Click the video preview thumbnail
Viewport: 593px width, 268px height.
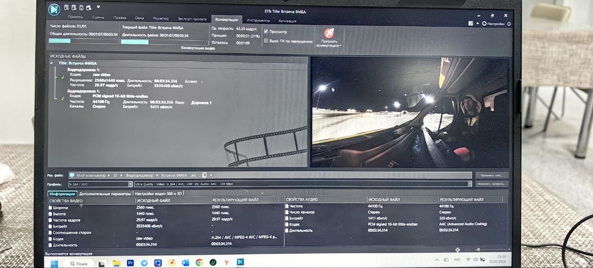(x=409, y=112)
